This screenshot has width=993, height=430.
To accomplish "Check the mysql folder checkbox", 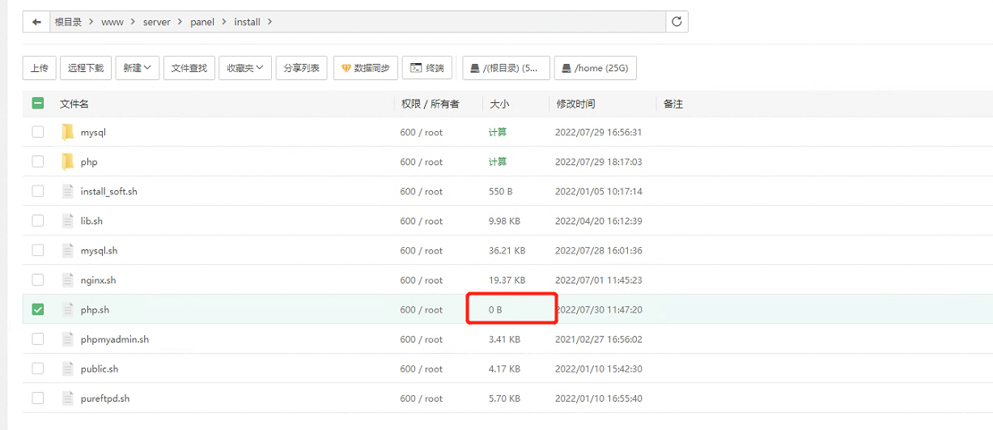I will (38, 132).
